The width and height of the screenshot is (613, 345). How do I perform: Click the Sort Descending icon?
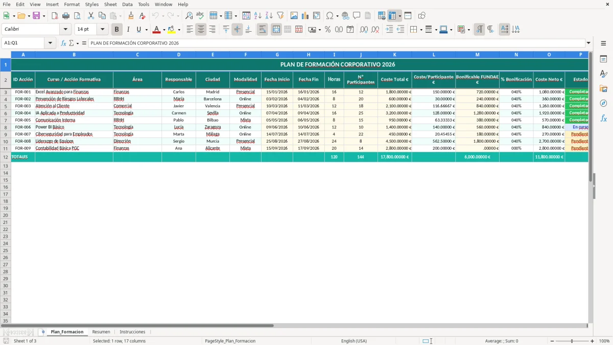[269, 16]
